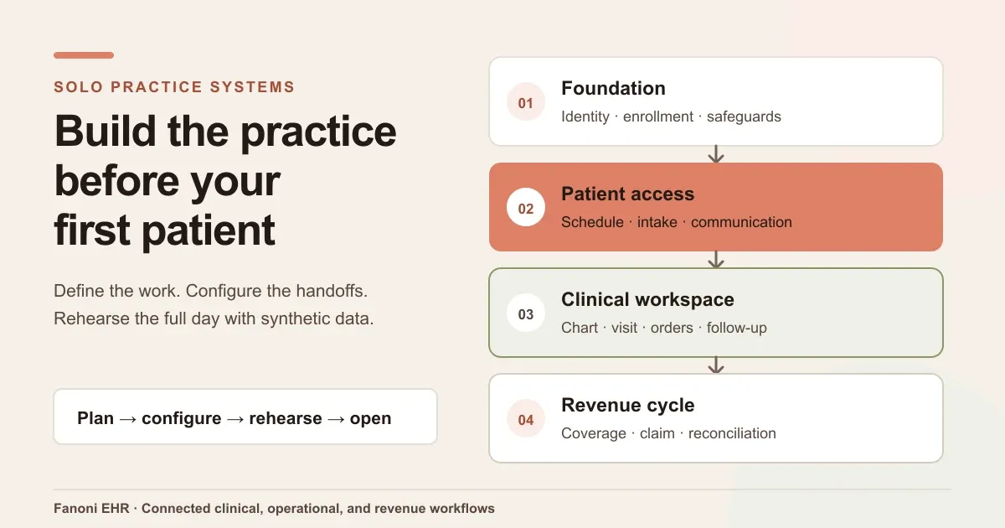Click the 01 step number badge

click(526, 103)
